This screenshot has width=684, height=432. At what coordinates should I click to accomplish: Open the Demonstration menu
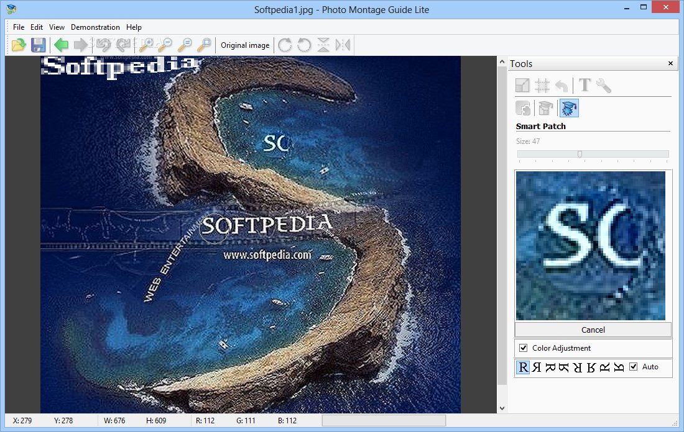pos(95,27)
